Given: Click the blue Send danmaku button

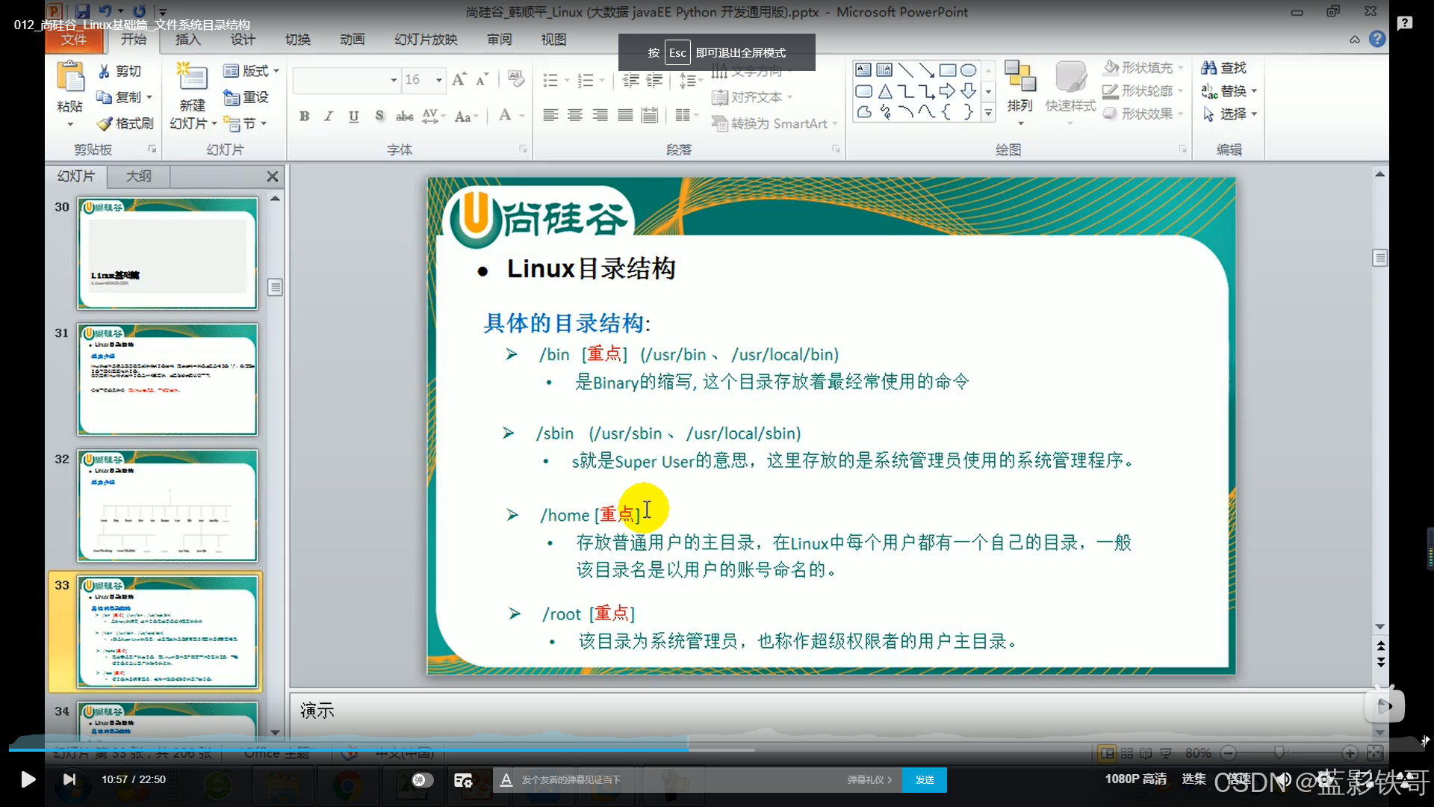Looking at the screenshot, I should [925, 779].
